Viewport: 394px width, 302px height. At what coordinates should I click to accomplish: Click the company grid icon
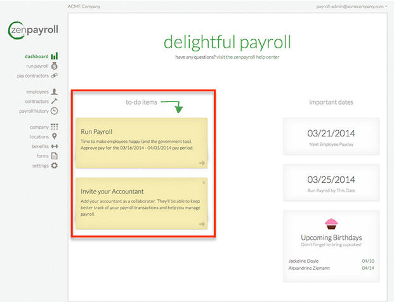[x=55, y=127]
